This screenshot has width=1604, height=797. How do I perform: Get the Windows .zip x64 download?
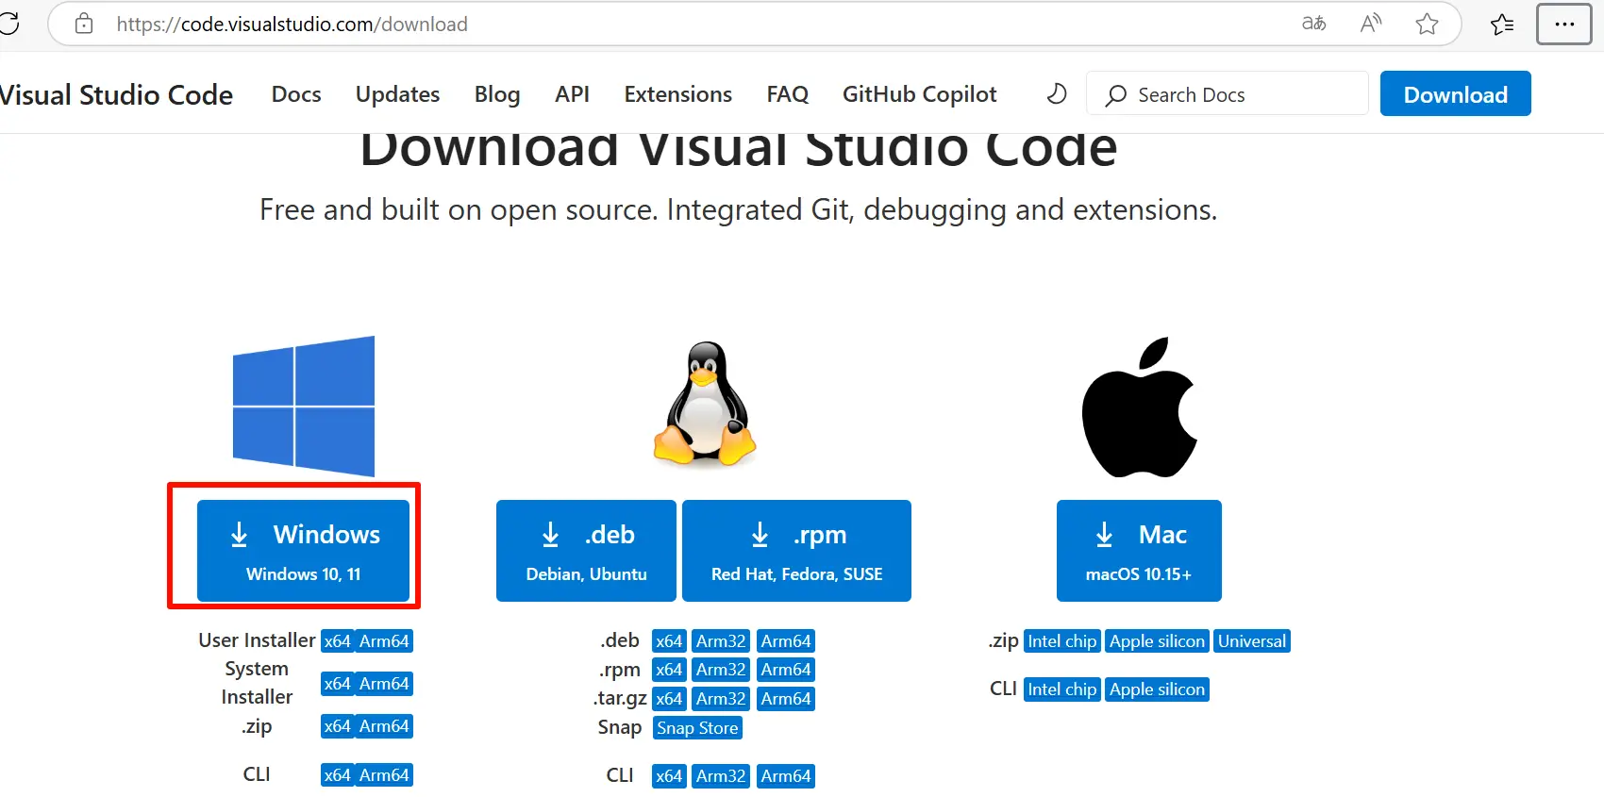coord(337,726)
